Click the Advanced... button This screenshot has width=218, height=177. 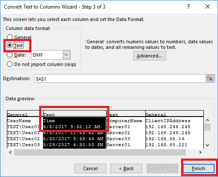(x=150, y=56)
